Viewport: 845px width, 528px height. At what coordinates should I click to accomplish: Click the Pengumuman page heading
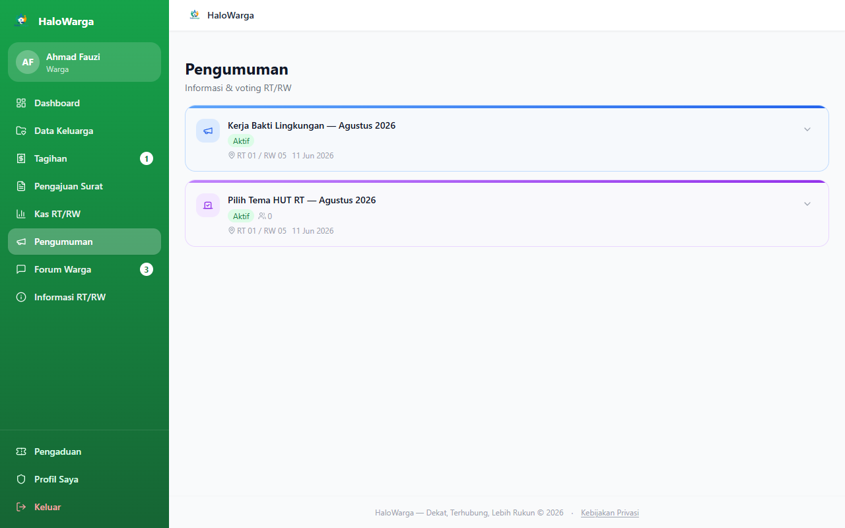point(236,69)
